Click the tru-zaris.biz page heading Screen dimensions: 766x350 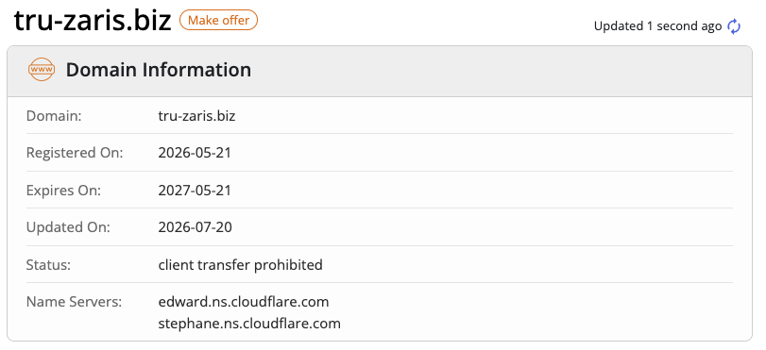[93, 21]
